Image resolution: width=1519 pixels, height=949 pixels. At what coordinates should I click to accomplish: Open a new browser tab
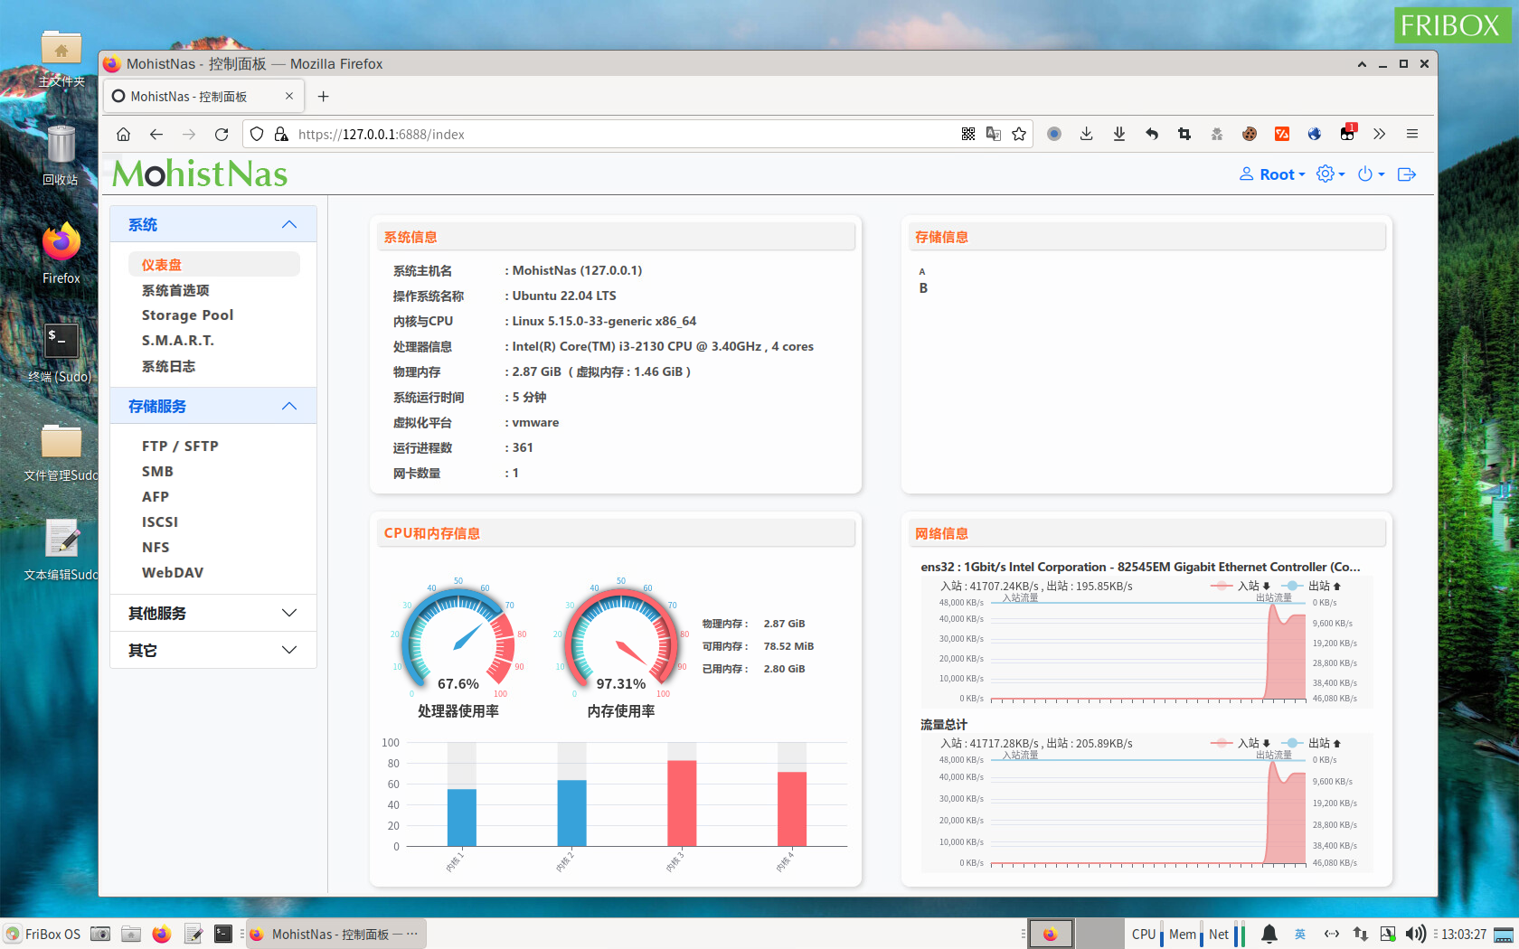click(324, 96)
